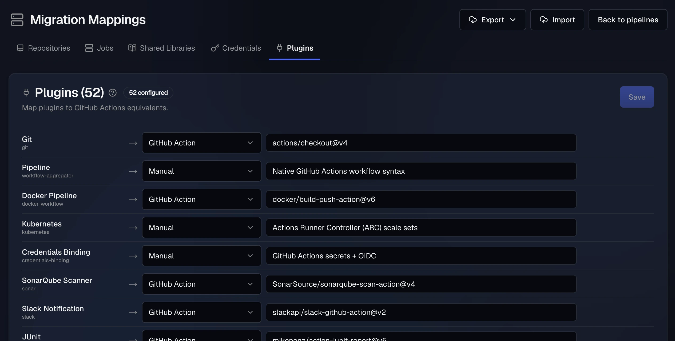Click the plug icon next to Plugins (52) heading

(26, 92)
